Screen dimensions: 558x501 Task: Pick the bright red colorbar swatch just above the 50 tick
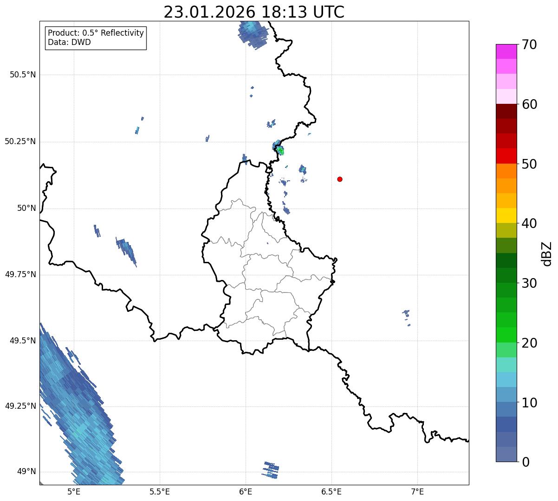(x=506, y=156)
